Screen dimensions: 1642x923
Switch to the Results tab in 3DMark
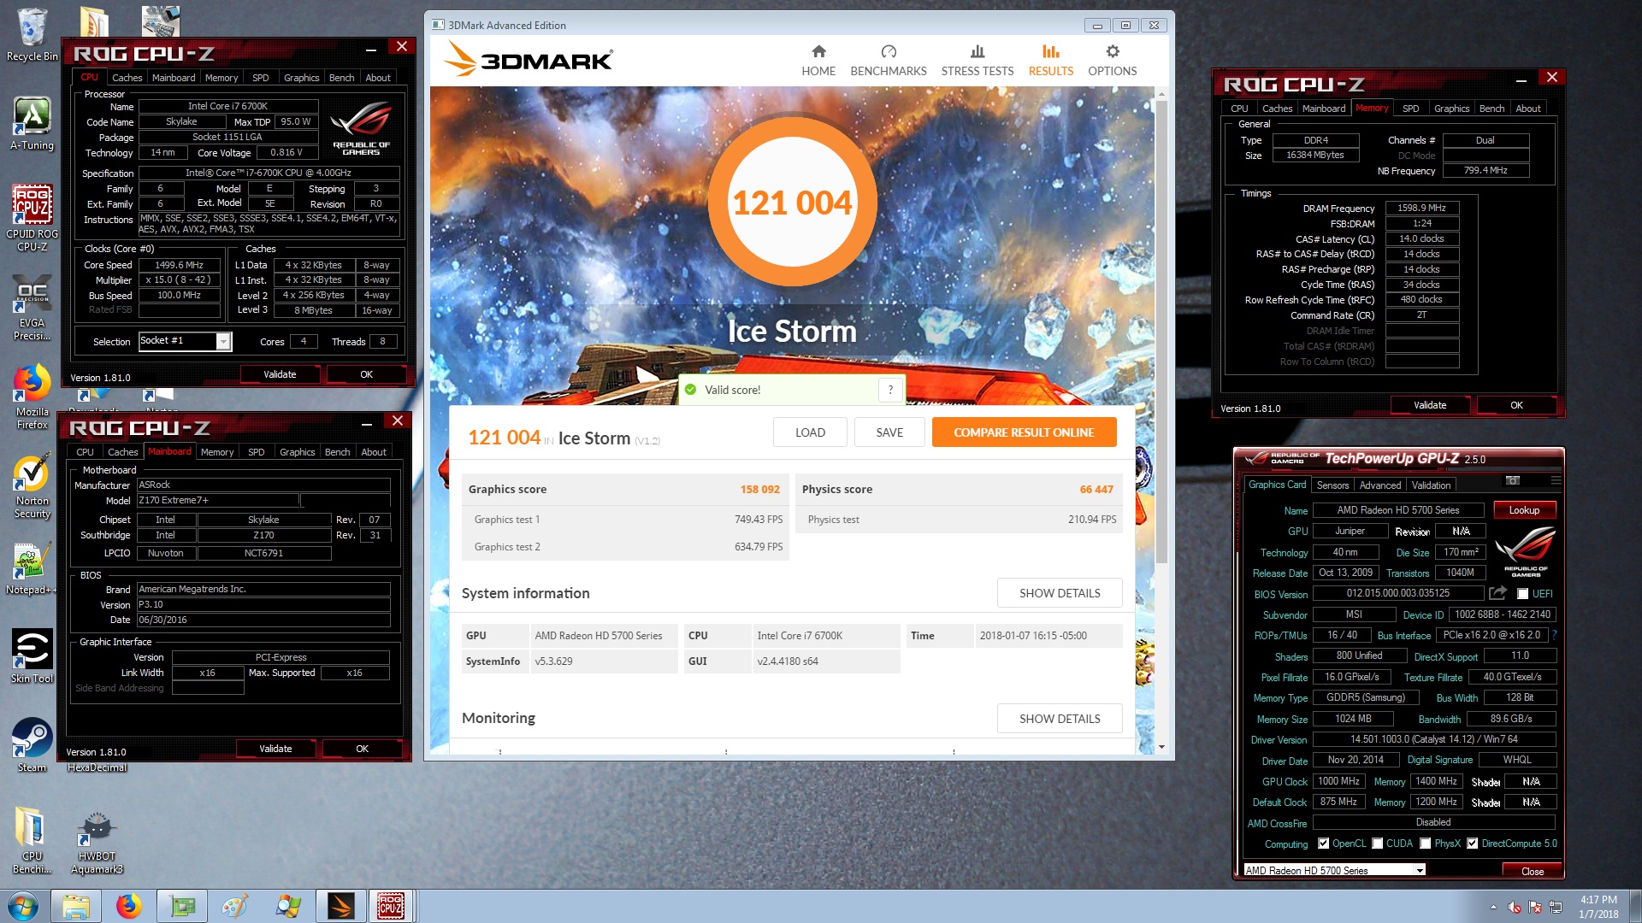pyautogui.click(x=1050, y=60)
